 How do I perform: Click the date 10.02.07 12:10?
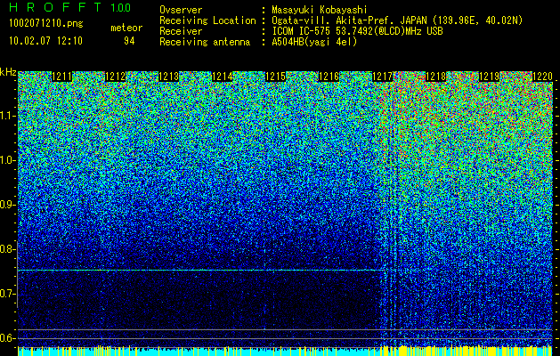point(45,40)
